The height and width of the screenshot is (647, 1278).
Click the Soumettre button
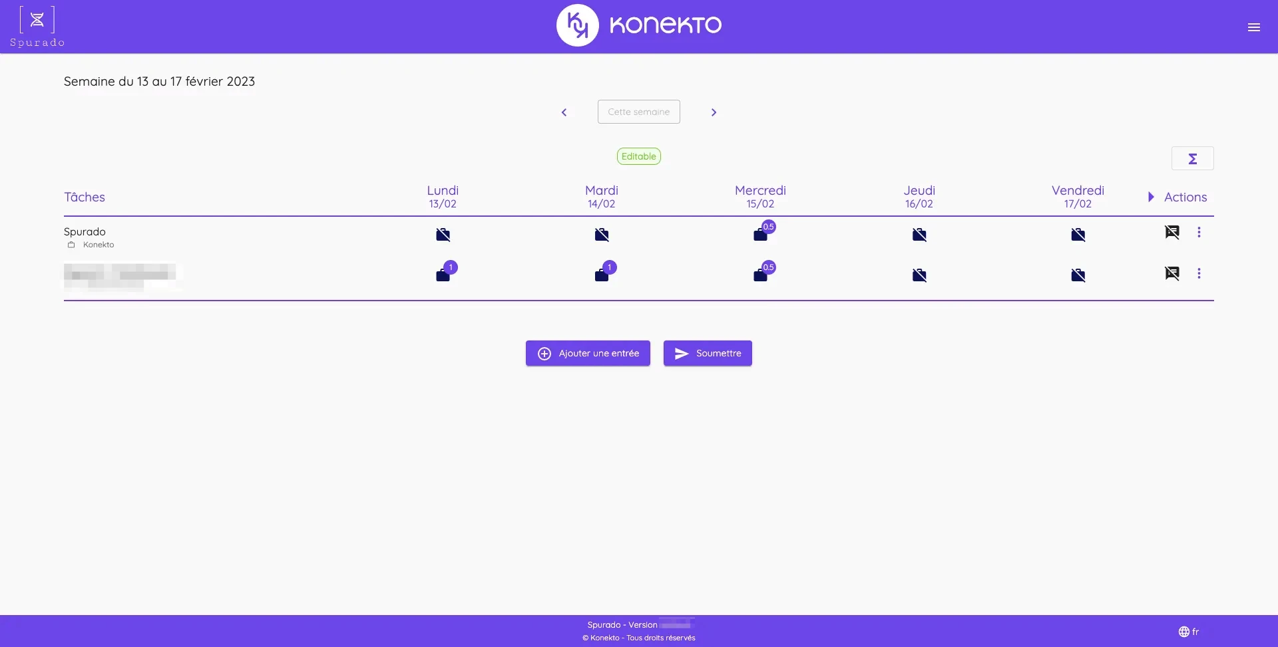708,353
